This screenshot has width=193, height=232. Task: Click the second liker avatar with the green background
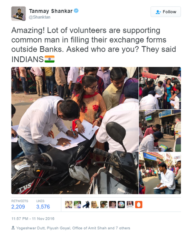tap(77, 205)
